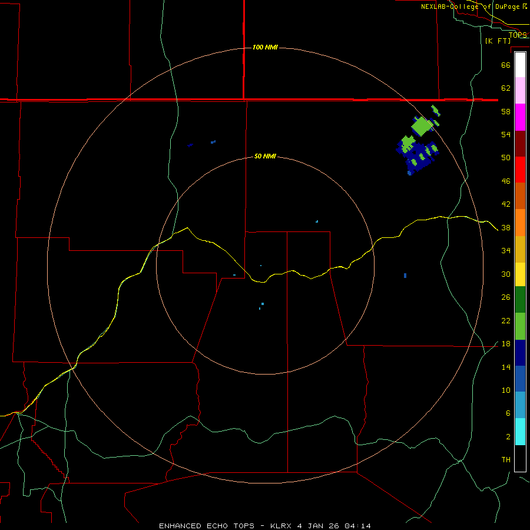
Task: Click the legend value '2'
Action: 508,437
